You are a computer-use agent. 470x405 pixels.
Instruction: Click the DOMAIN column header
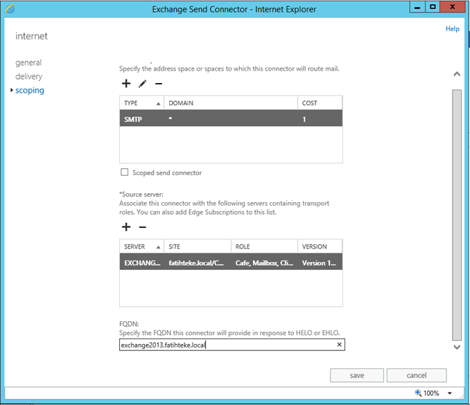(231, 103)
